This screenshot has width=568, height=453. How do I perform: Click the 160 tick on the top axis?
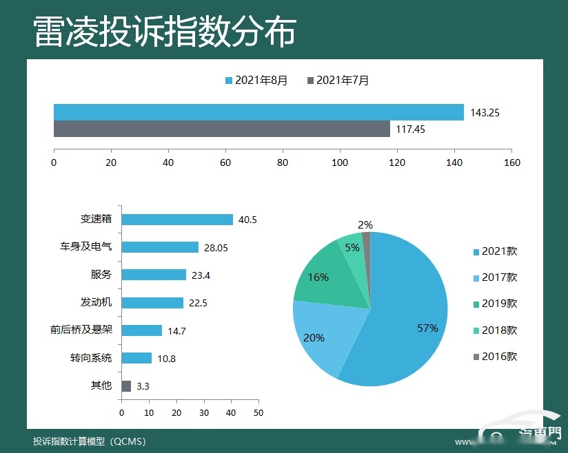point(512,163)
